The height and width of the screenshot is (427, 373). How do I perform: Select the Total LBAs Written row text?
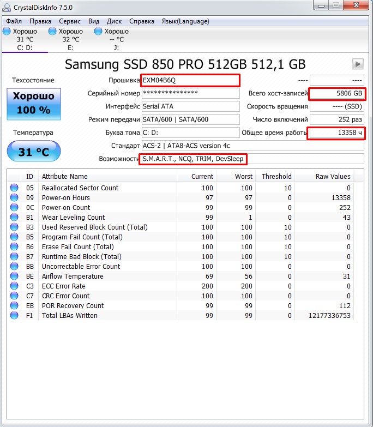(70, 315)
